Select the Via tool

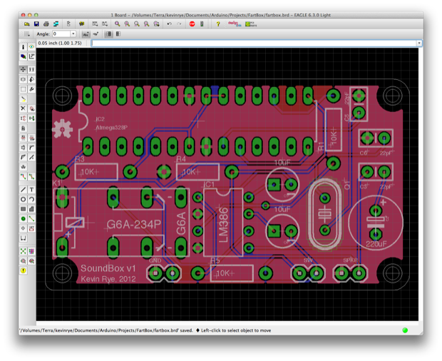click(23, 218)
